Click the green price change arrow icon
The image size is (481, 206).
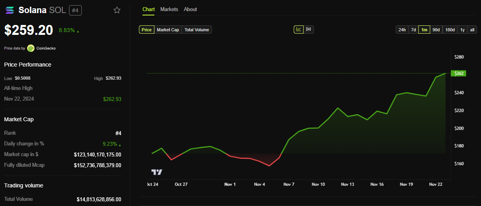pyautogui.click(x=78, y=31)
